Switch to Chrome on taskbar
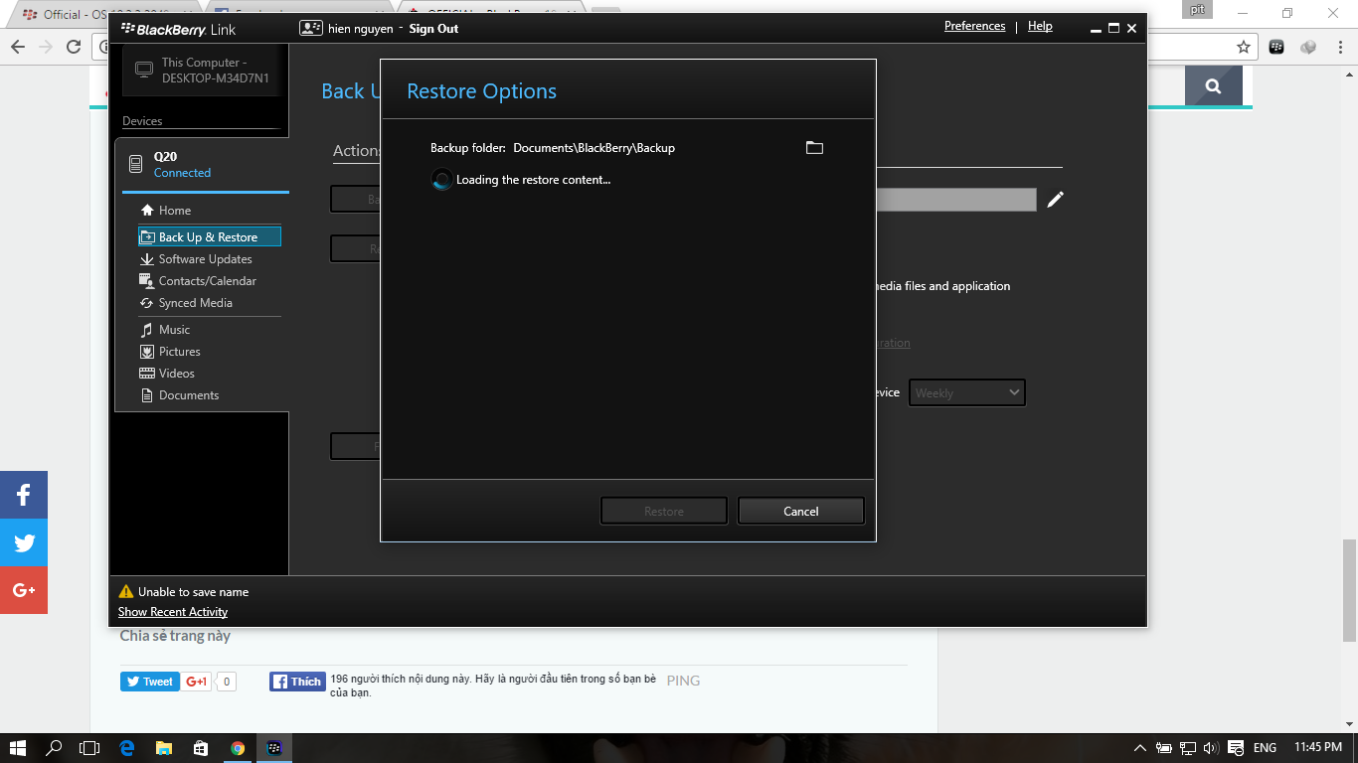This screenshot has height=763, width=1358. click(238, 748)
